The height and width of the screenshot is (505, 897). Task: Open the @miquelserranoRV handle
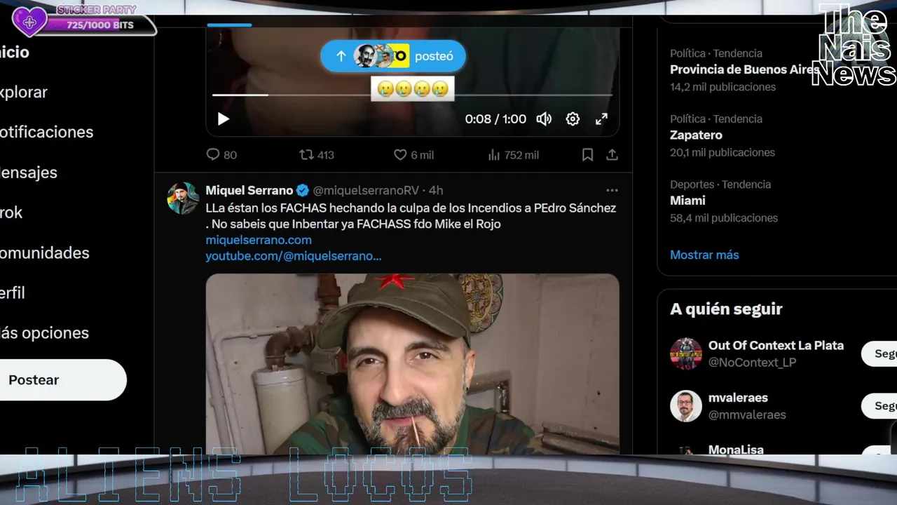(365, 190)
